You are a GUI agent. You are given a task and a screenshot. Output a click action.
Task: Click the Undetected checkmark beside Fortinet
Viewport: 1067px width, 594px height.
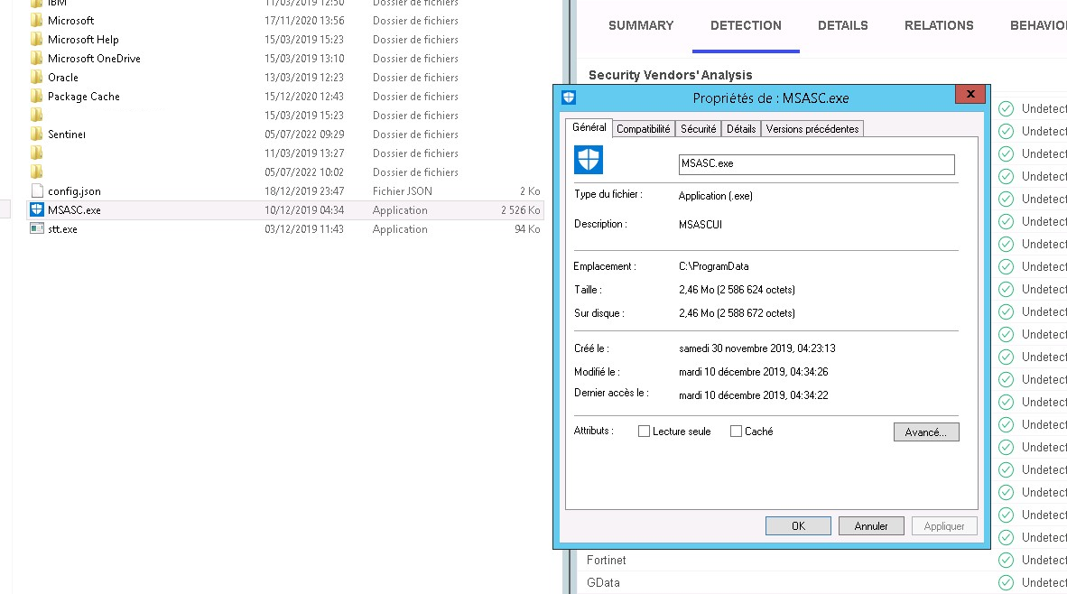click(x=1005, y=560)
